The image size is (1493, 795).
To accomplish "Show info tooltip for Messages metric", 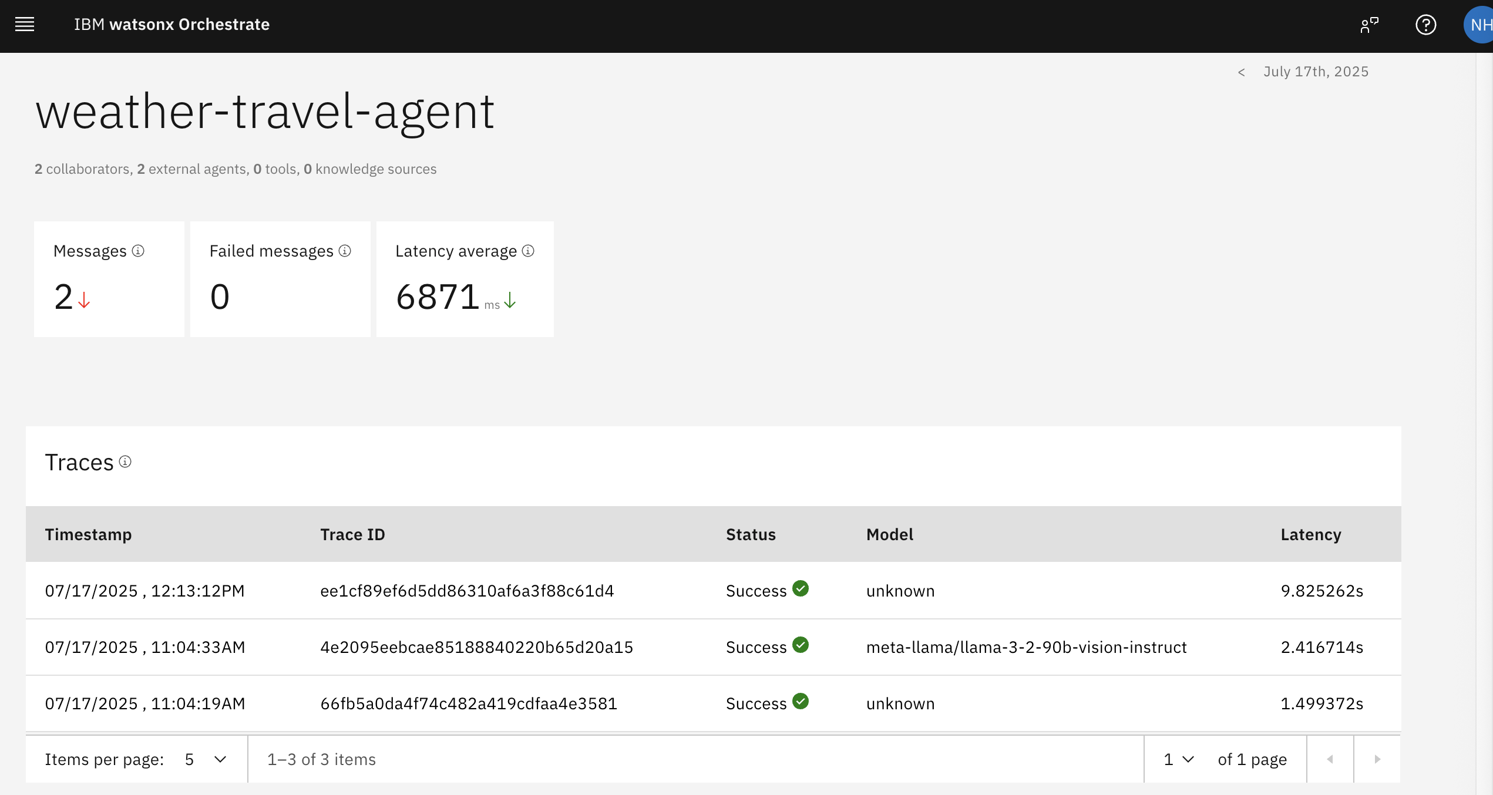I will [138, 251].
